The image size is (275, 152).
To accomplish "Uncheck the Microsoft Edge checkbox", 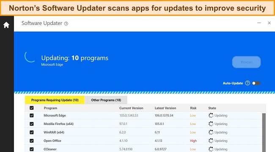I will pos(32,115).
